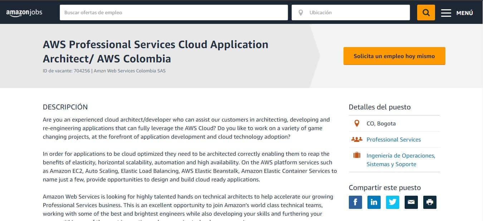
Task: Open the Professional Services link
Action: 394,139
